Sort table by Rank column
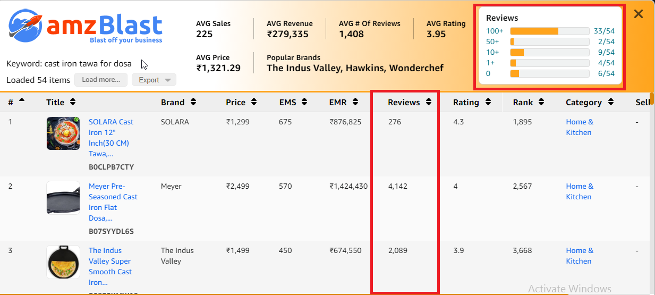This screenshot has height=295, width=655. (x=542, y=102)
